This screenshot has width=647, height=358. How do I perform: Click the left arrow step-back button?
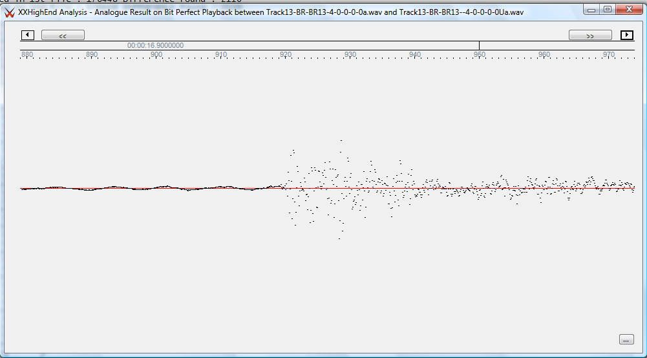(x=27, y=35)
